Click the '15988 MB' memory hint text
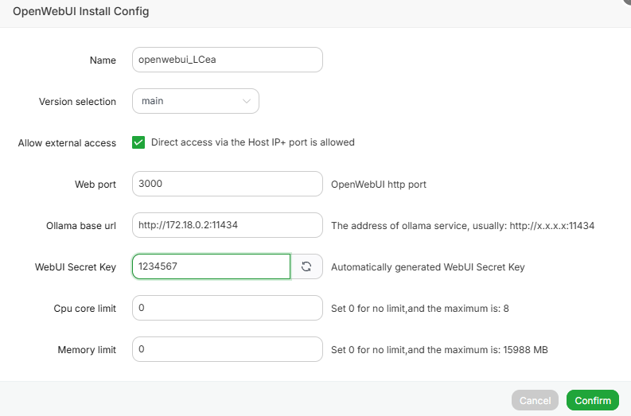The image size is (631, 416). 525,350
